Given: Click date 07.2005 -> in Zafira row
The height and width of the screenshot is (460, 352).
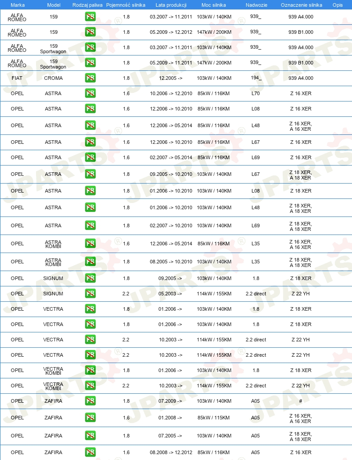Looking at the screenshot, I should tap(170, 436).
